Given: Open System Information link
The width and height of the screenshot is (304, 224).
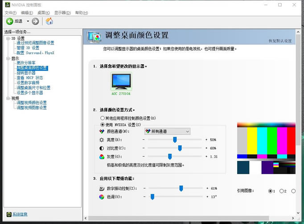Looking at the screenshot, I should [x=20, y=214].
